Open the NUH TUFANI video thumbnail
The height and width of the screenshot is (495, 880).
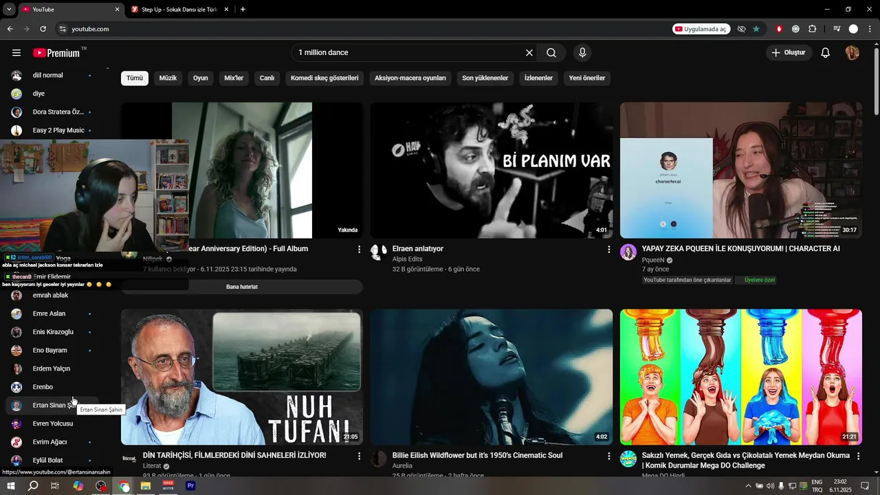(242, 377)
